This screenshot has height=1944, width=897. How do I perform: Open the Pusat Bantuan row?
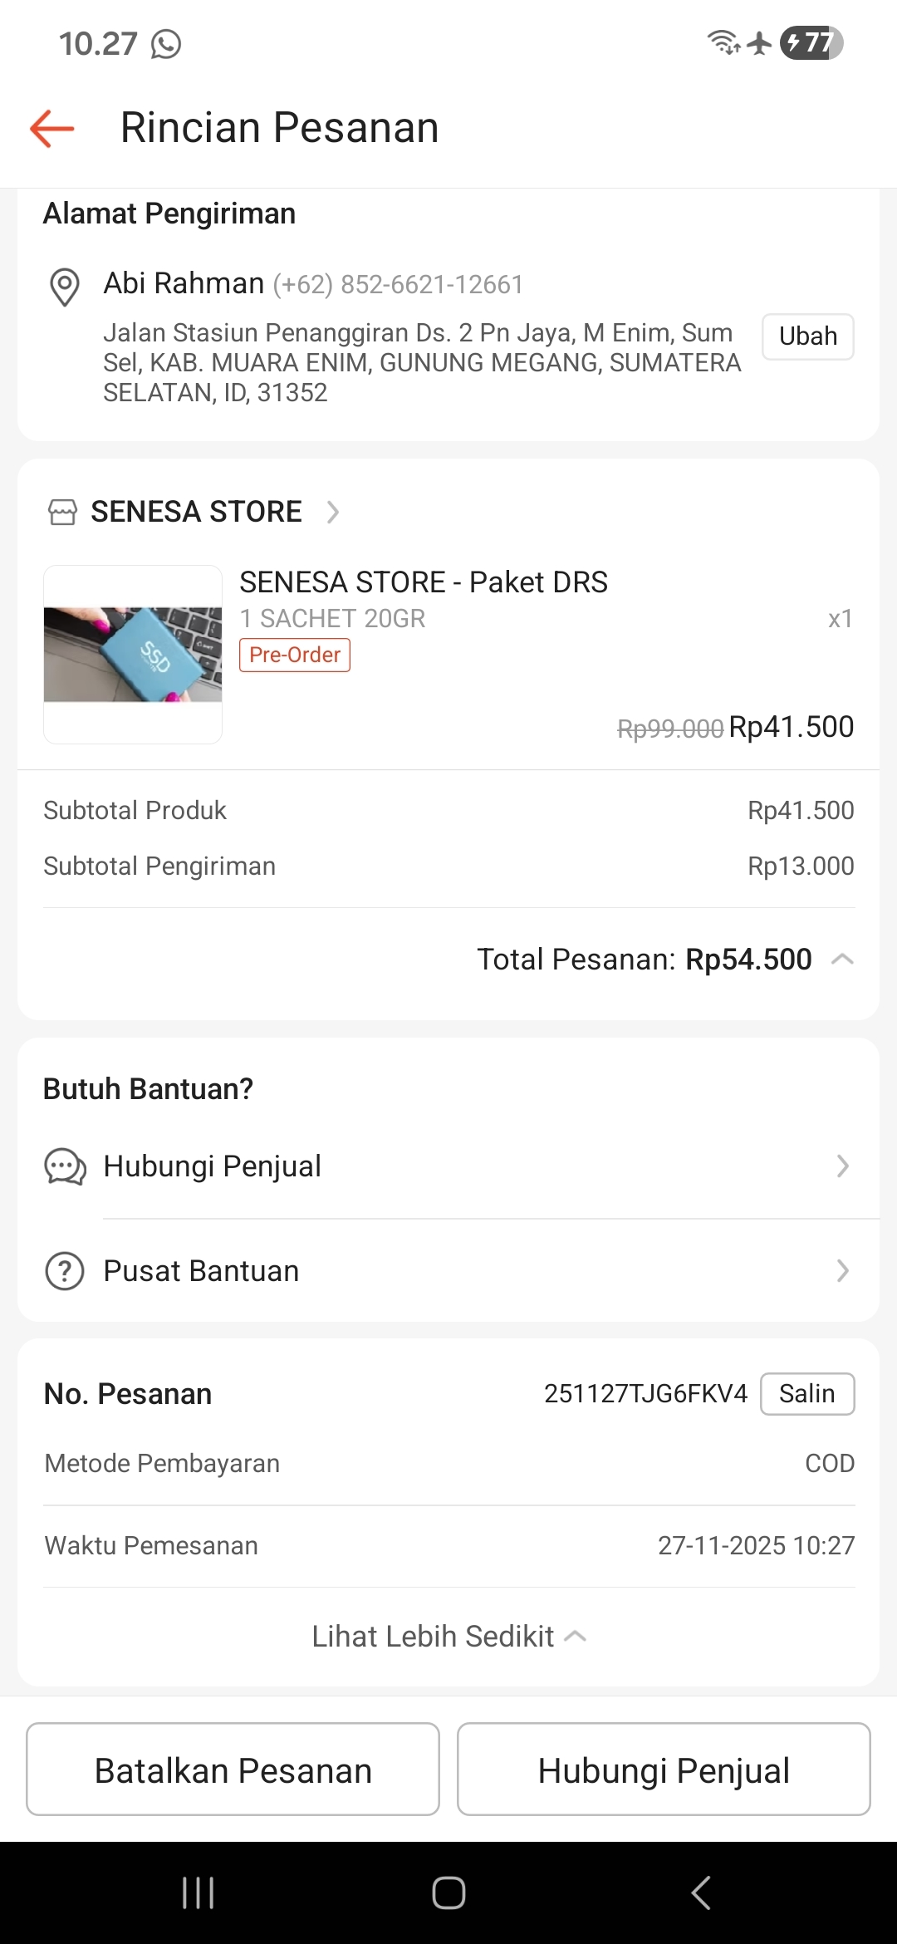click(448, 1271)
